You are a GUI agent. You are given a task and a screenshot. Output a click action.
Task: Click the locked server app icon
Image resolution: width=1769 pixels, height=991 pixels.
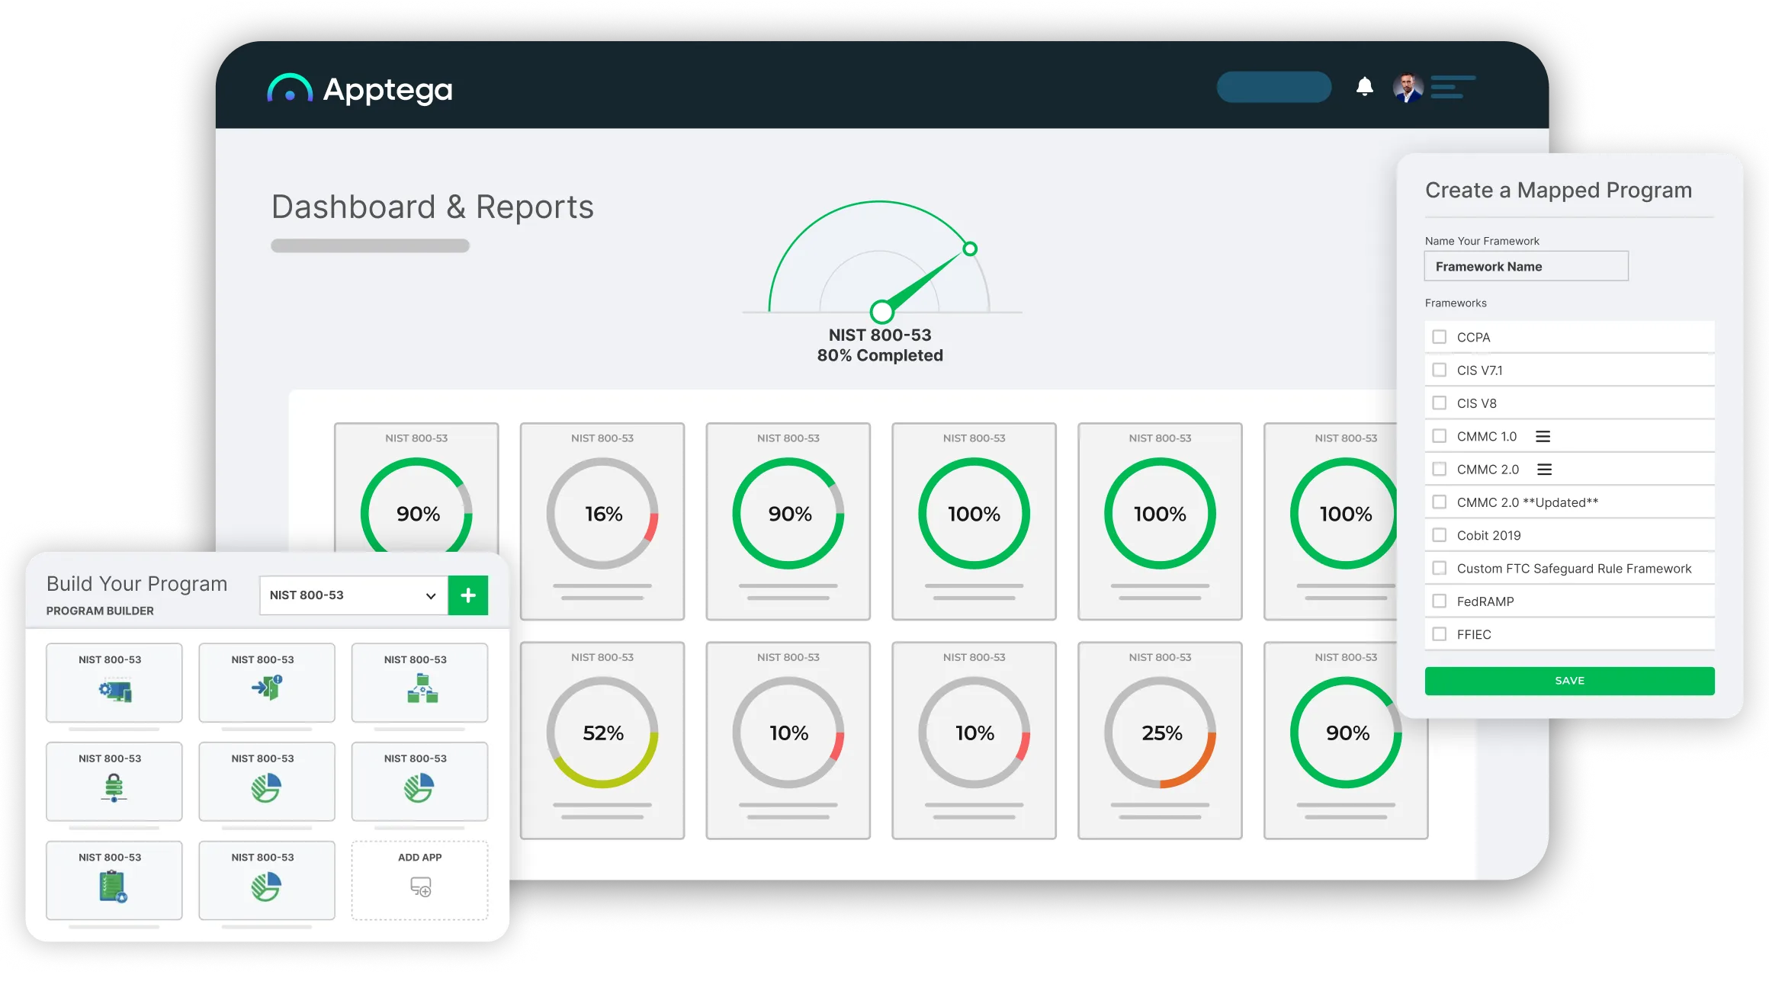click(114, 788)
